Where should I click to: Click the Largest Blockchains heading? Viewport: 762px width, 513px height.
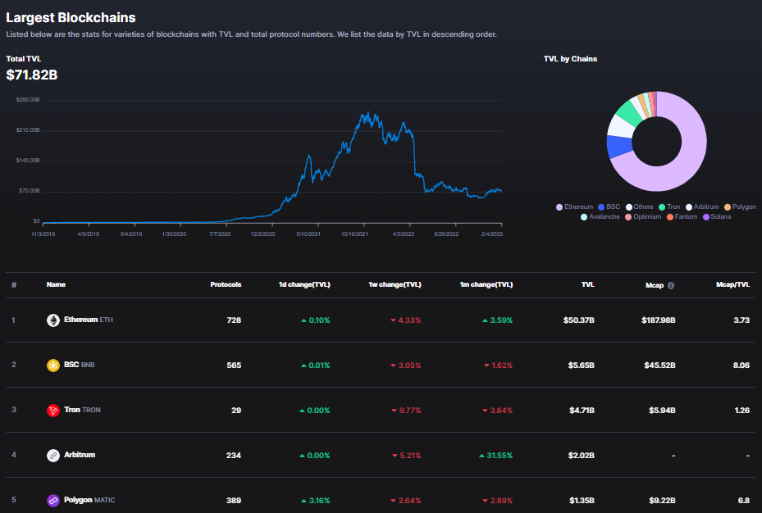tap(71, 17)
